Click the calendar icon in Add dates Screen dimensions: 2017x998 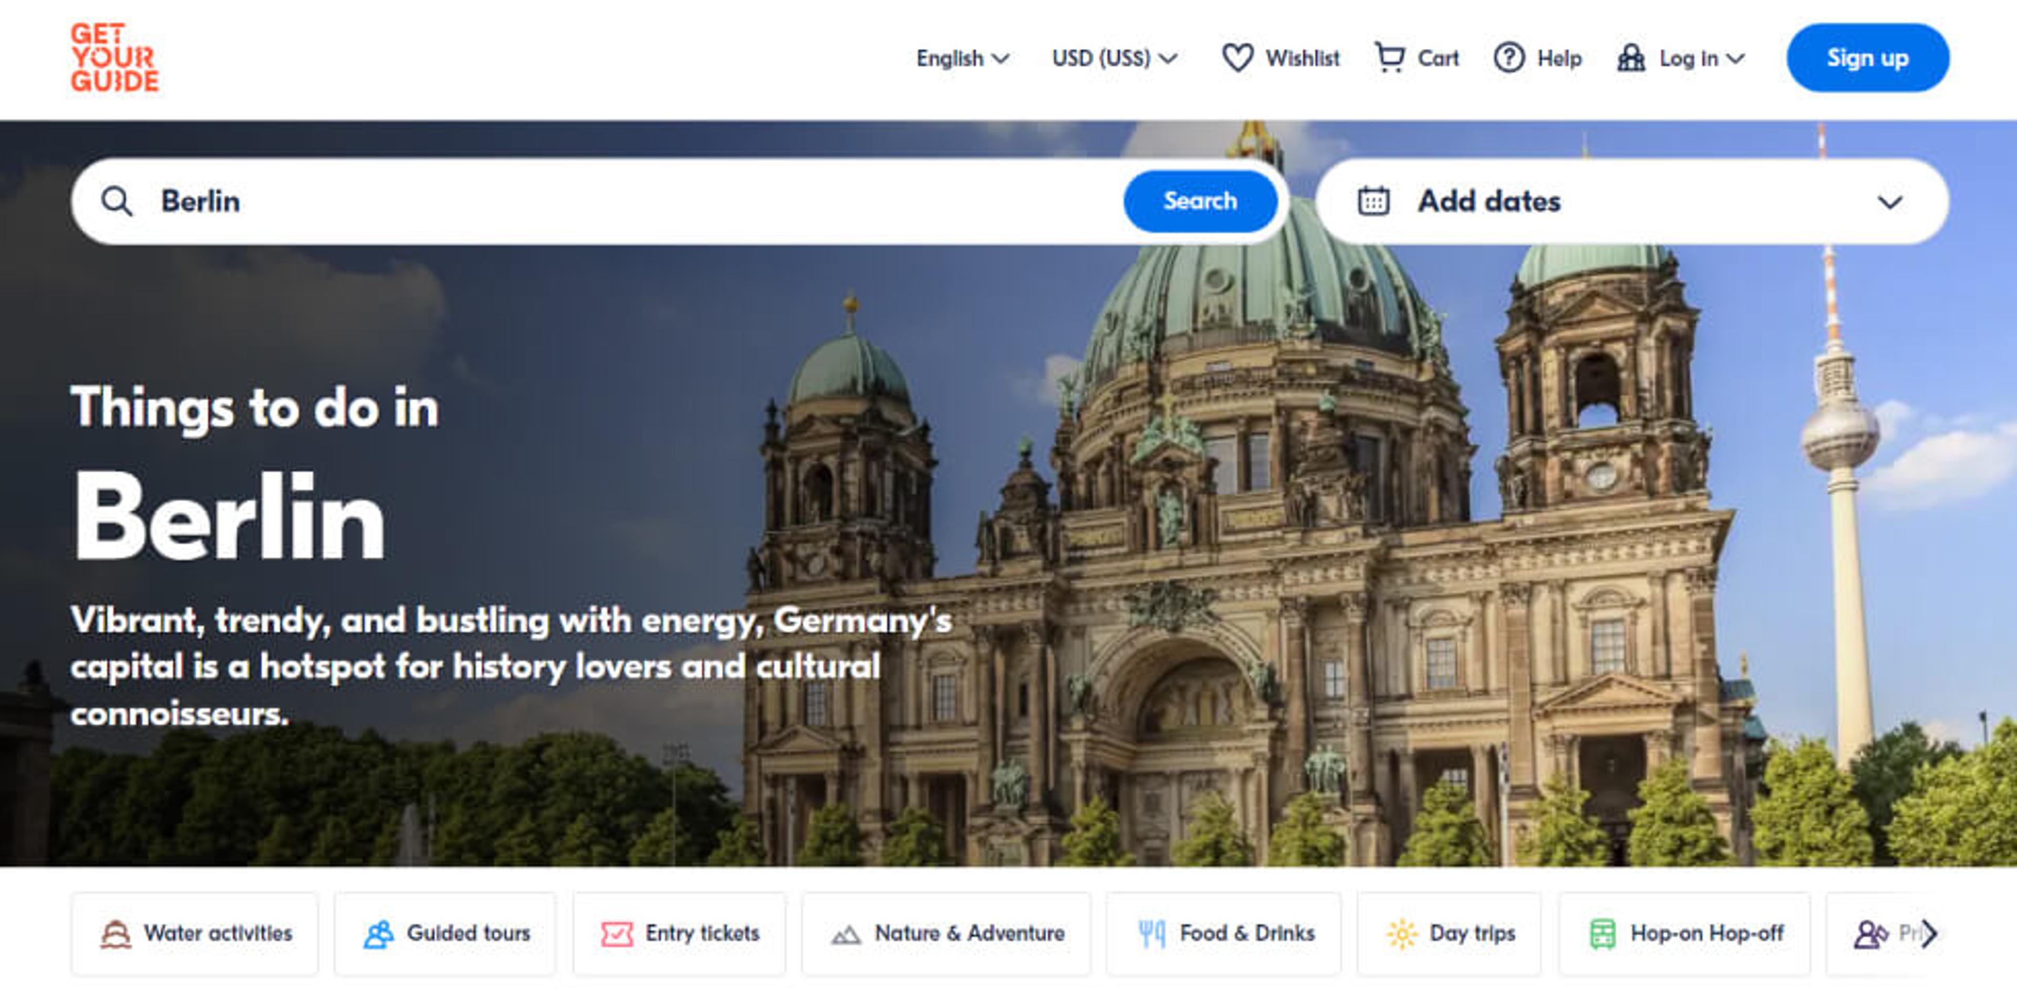1374,201
